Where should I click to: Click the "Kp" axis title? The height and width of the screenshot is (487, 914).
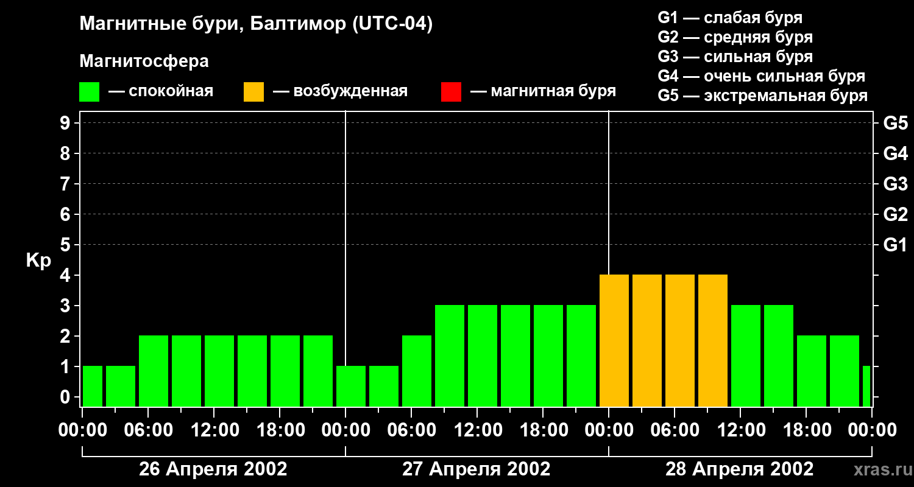click(x=39, y=261)
